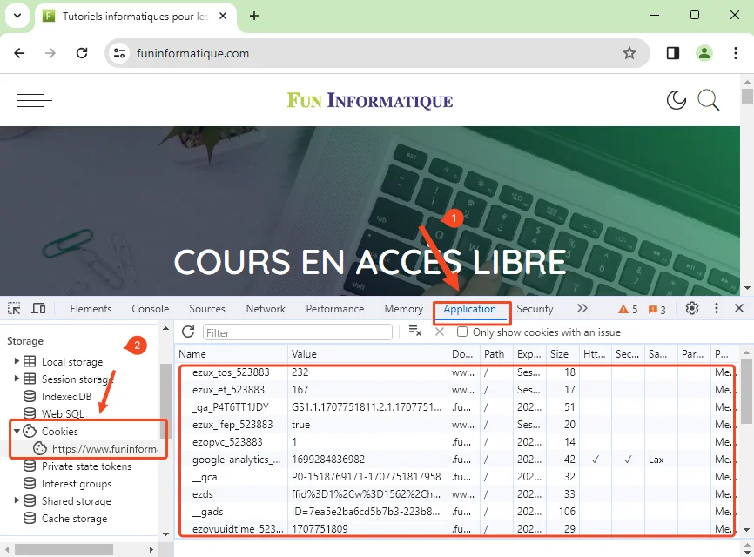Toggle the device emulation toolbar
Image resolution: width=754 pixels, height=557 pixels.
pos(37,308)
